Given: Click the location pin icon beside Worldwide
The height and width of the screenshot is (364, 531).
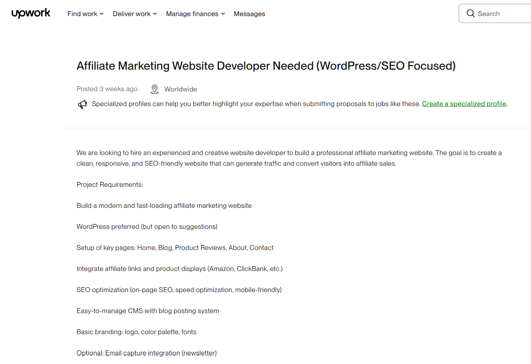Looking at the screenshot, I should tap(154, 88).
